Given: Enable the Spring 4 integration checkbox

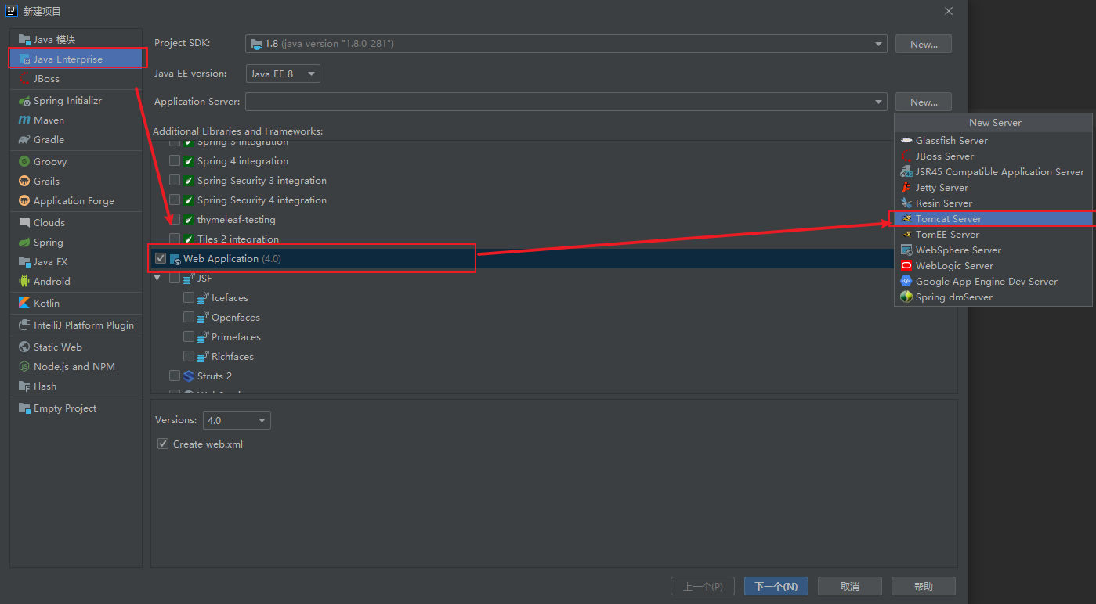Looking at the screenshot, I should [x=175, y=160].
